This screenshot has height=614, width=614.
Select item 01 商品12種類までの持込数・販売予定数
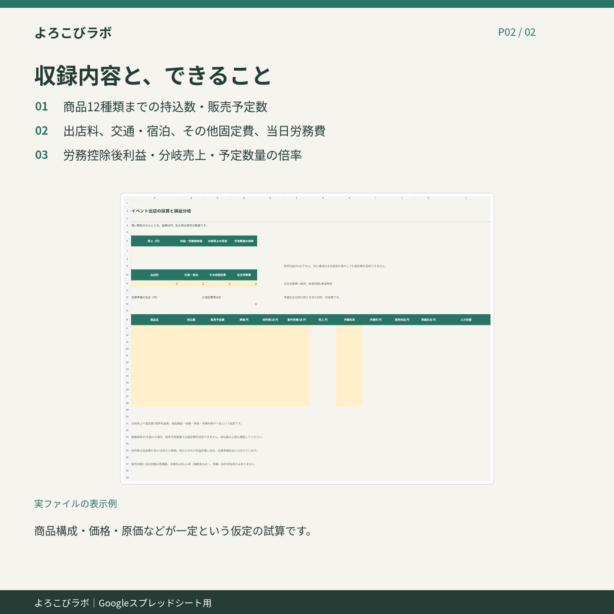click(151, 107)
